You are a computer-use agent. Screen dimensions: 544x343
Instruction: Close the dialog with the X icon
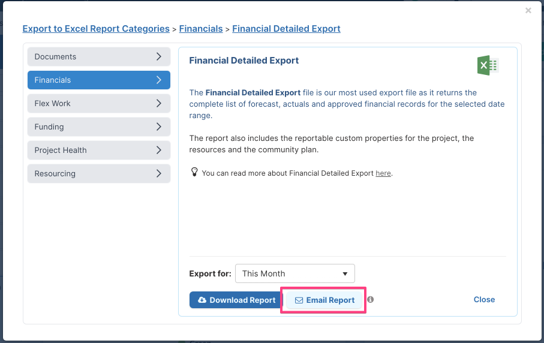pos(528,10)
